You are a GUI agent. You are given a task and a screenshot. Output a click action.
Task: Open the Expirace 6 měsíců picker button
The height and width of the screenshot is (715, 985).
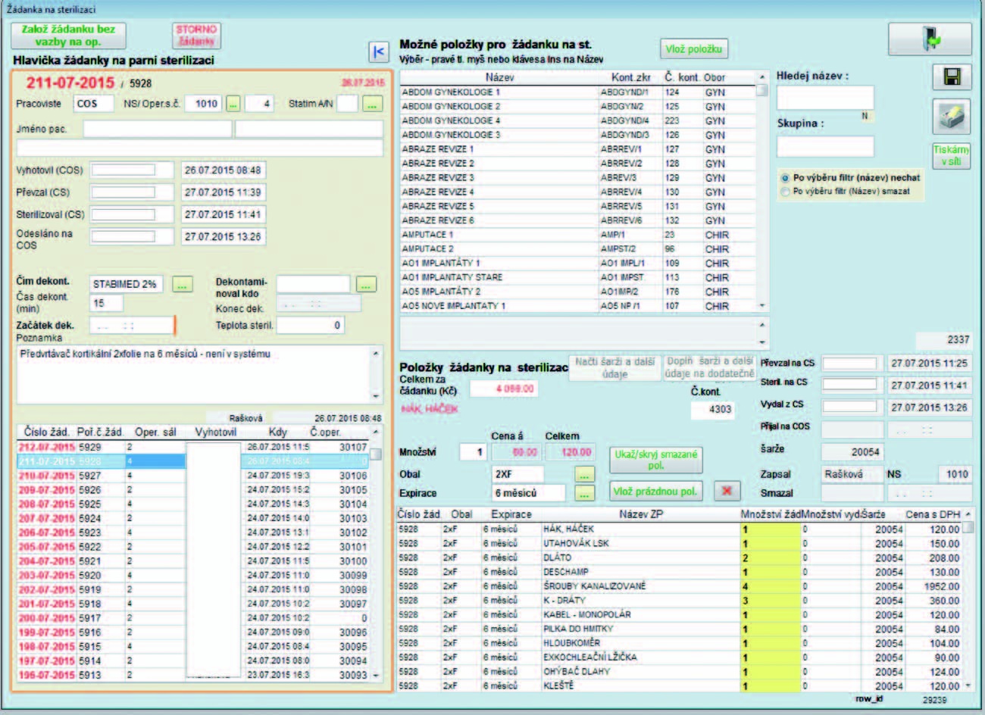pyautogui.click(x=584, y=493)
